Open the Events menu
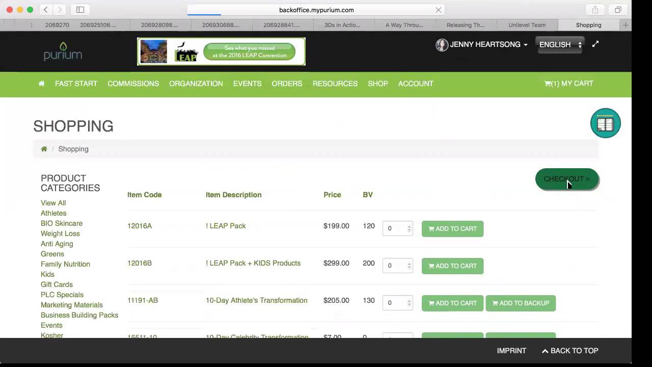Screen dimensions: 652x367 (x=247, y=84)
